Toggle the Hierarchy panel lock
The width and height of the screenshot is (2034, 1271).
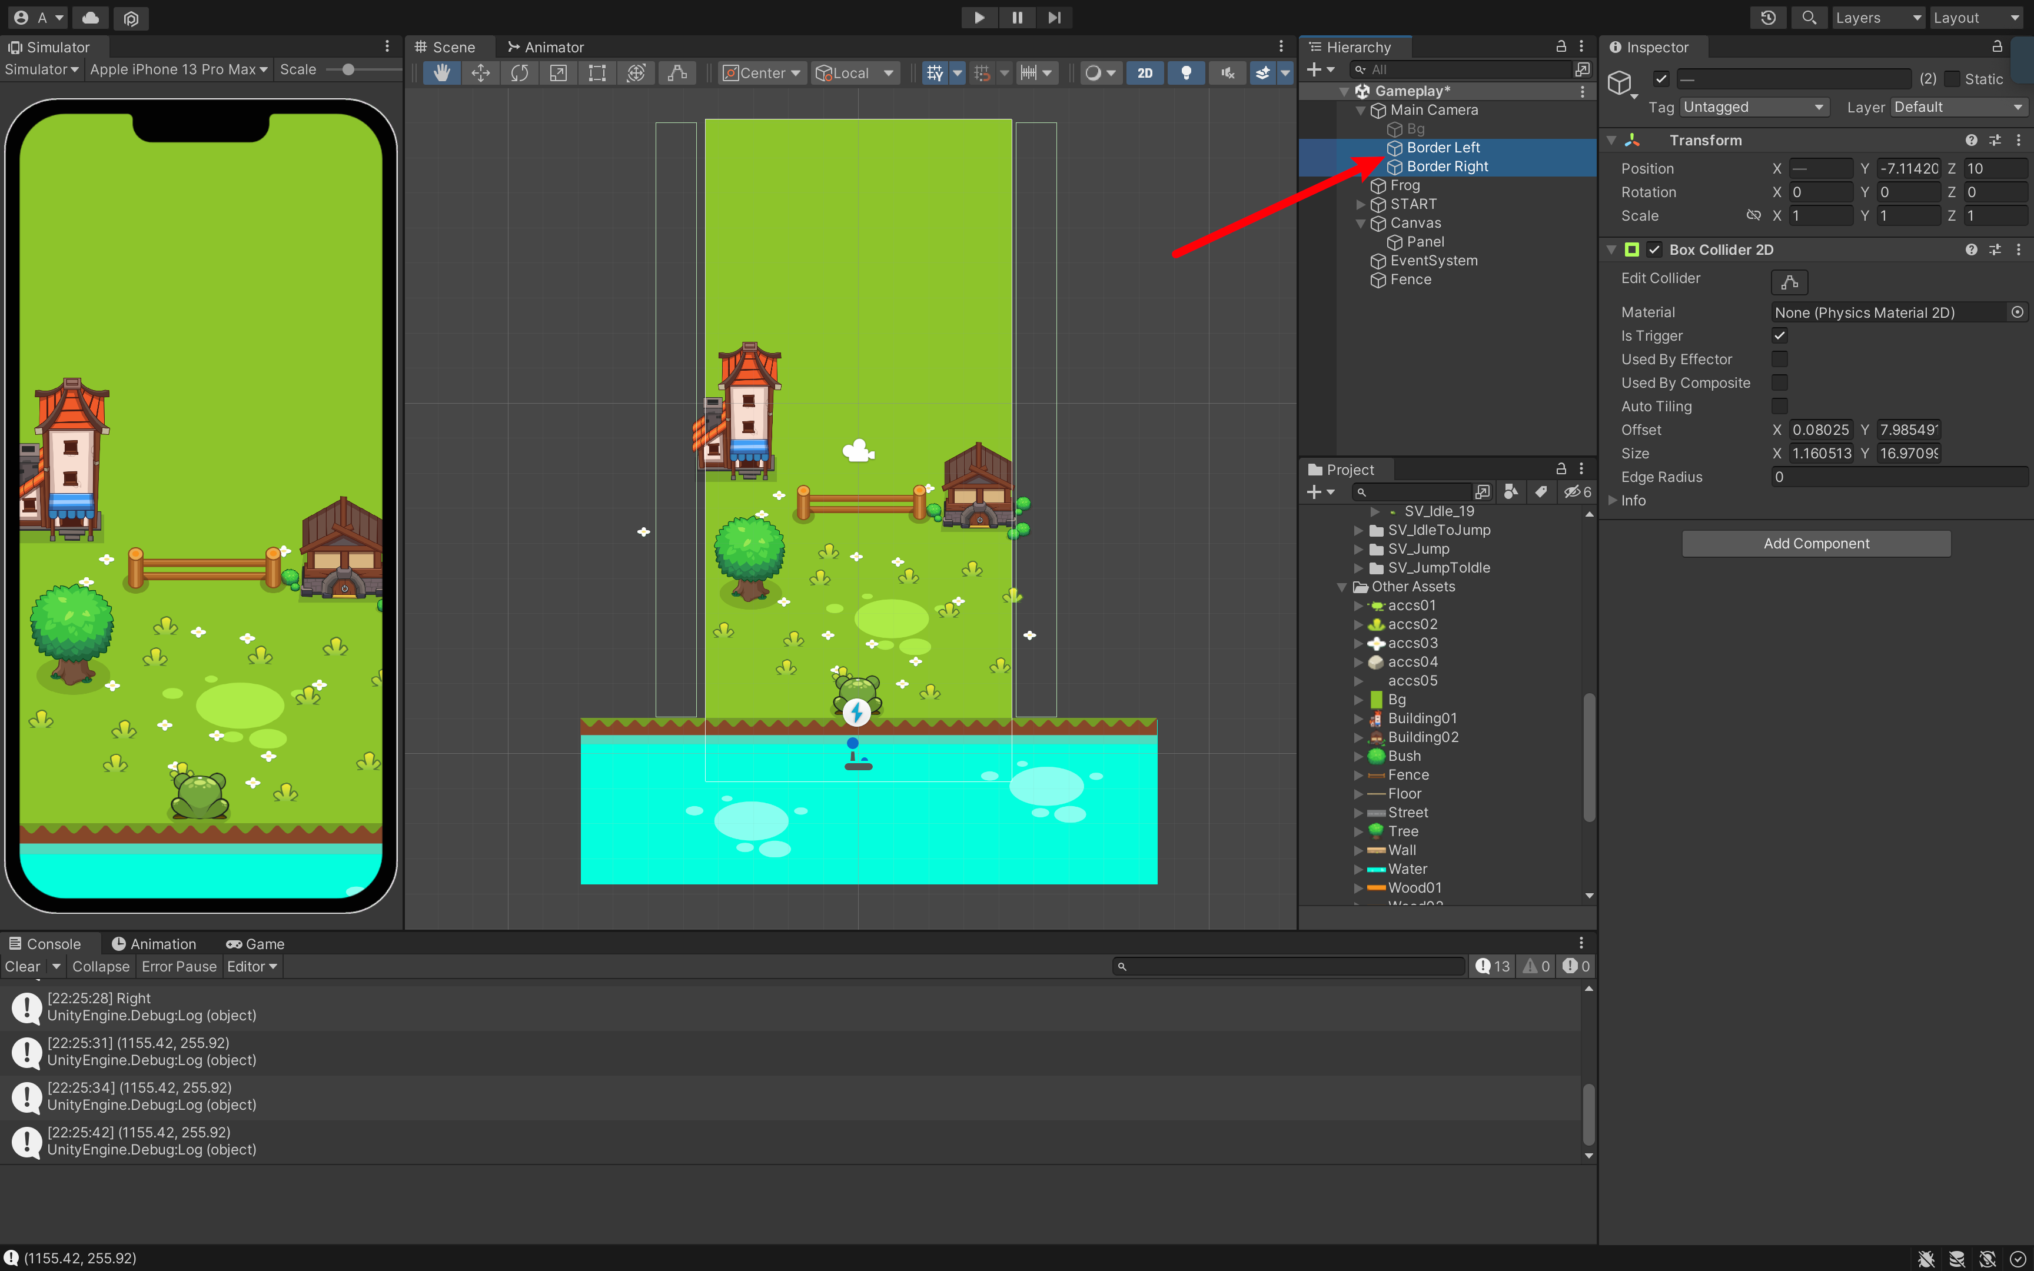(1561, 46)
